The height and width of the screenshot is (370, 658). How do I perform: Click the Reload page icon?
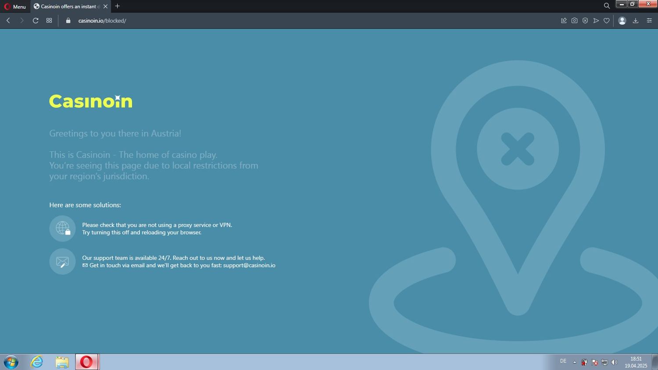click(x=36, y=21)
